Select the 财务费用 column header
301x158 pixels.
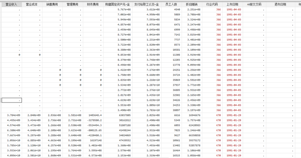coord(93,5)
